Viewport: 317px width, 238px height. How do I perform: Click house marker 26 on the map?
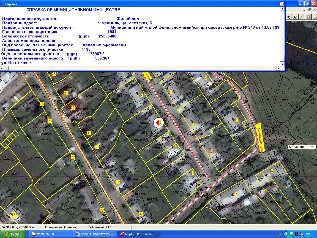click(x=101, y=210)
